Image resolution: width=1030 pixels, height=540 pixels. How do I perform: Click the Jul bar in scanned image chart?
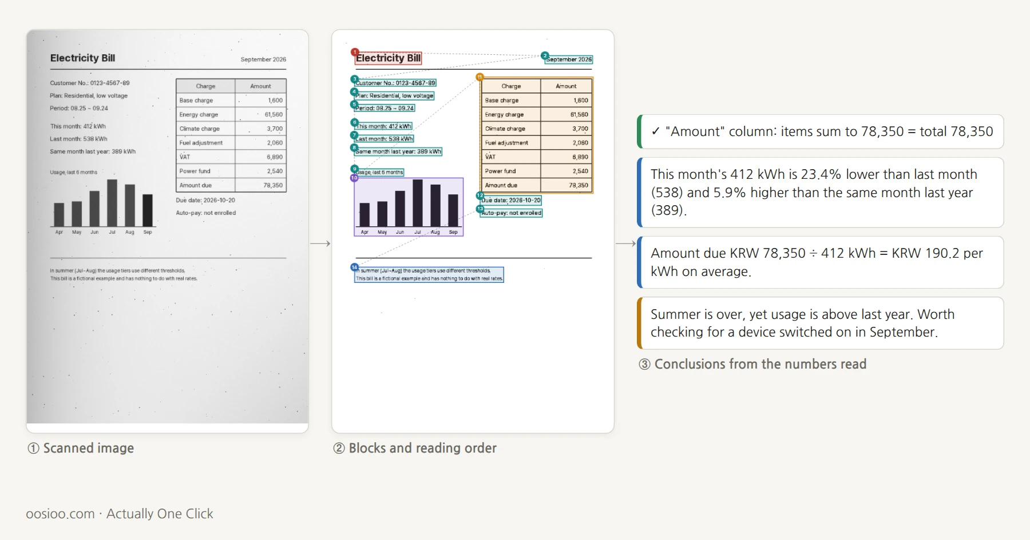point(112,203)
